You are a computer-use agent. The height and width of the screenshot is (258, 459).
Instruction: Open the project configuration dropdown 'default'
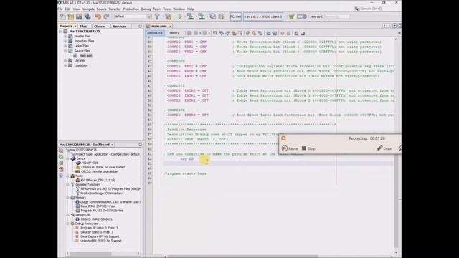[x=133, y=16]
